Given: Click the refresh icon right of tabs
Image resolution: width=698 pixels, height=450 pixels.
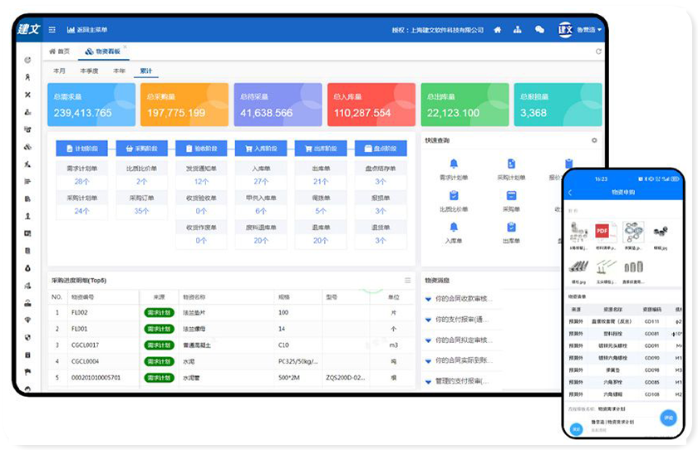Looking at the screenshot, I should click(x=598, y=51).
